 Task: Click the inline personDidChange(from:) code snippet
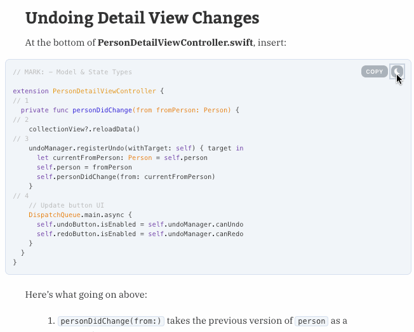click(x=111, y=321)
